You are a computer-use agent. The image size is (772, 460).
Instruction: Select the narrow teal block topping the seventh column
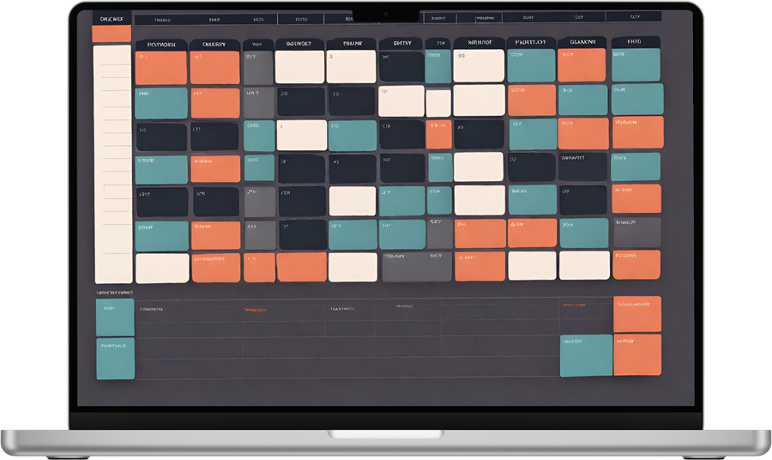(x=438, y=67)
